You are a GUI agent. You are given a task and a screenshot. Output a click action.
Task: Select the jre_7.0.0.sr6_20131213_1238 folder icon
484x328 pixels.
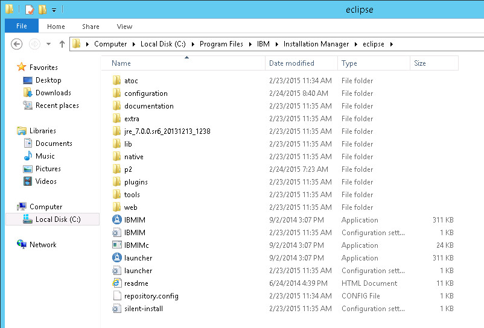click(116, 131)
